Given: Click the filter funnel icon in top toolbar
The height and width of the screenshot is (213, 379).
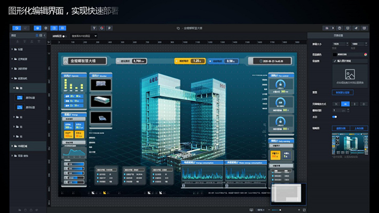Looking at the screenshot, I should (x=94, y=28).
